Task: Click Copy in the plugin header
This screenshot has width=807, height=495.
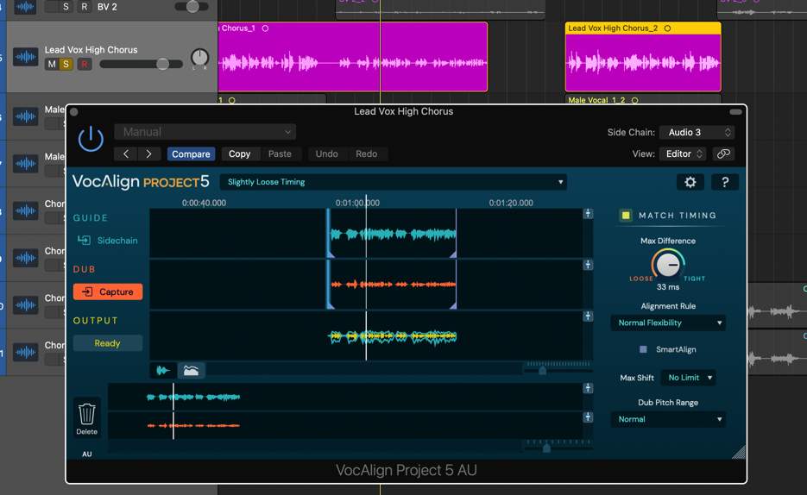Action: pyautogui.click(x=239, y=154)
